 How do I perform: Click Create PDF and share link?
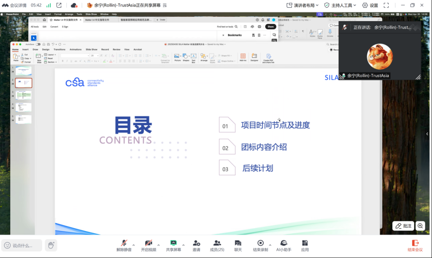coord(268,57)
